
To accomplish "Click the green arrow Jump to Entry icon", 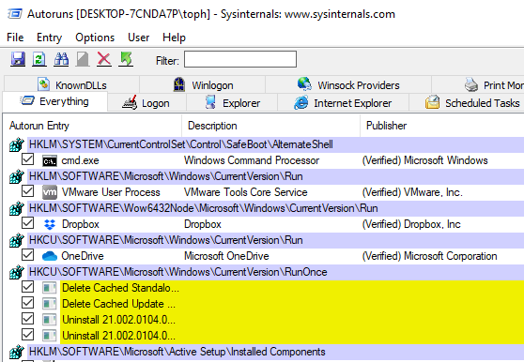I will coord(126,59).
